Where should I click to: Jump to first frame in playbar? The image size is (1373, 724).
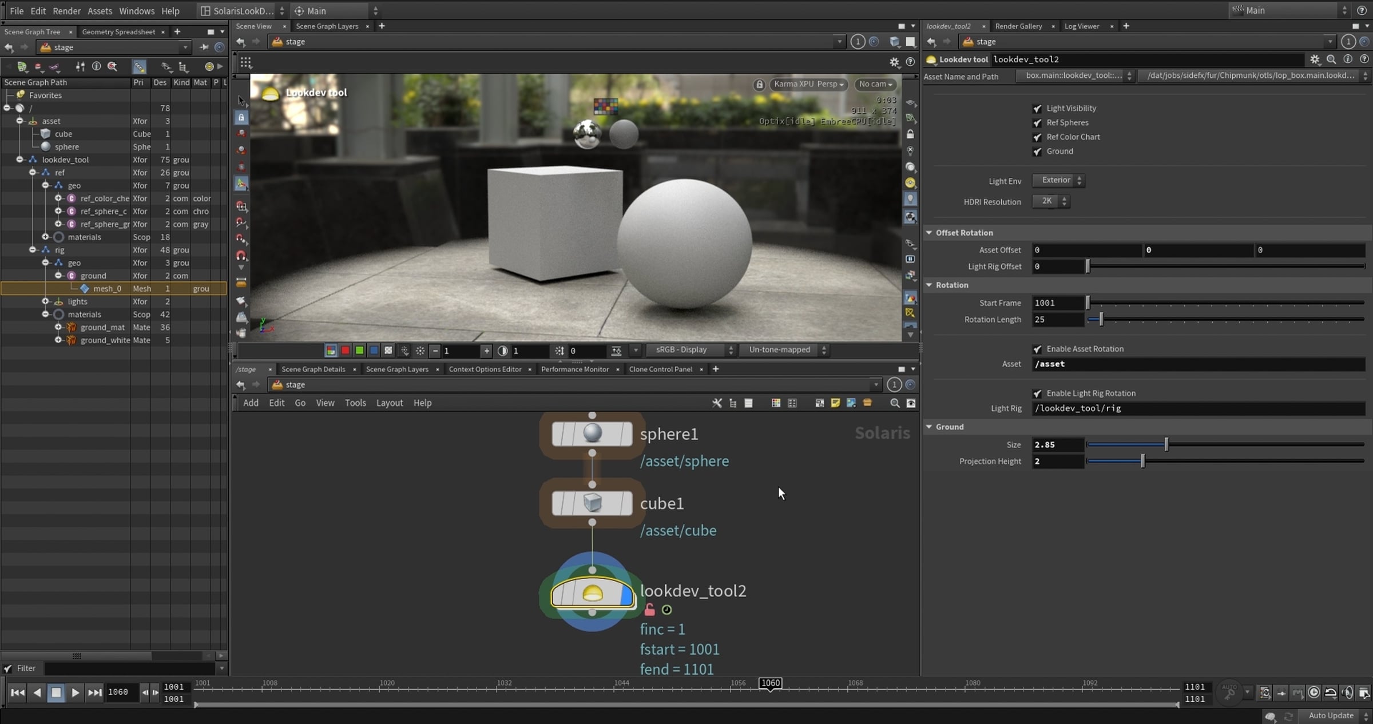pyautogui.click(x=18, y=693)
